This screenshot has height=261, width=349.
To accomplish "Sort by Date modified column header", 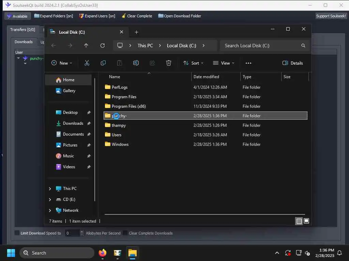I will (216, 77).
